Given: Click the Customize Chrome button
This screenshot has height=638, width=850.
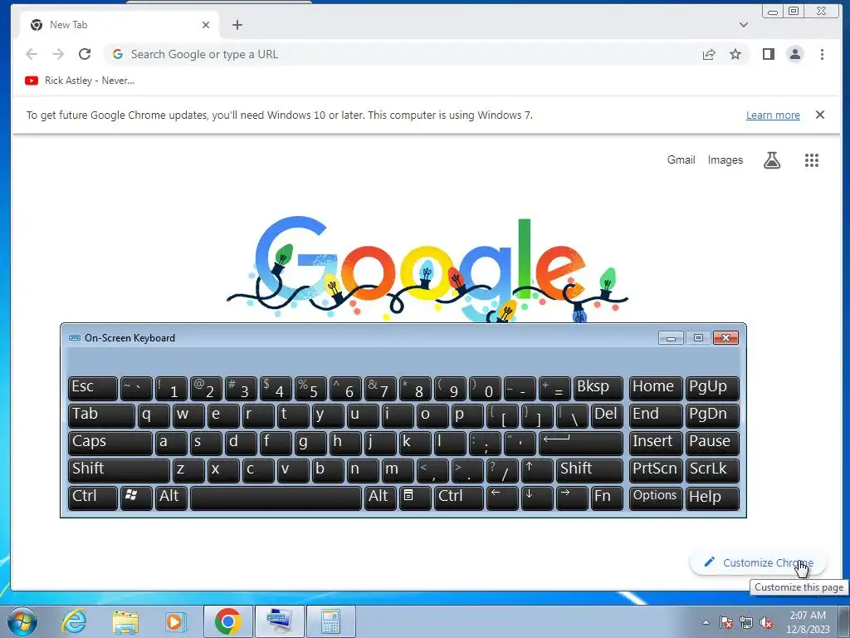Looking at the screenshot, I should tap(758, 562).
